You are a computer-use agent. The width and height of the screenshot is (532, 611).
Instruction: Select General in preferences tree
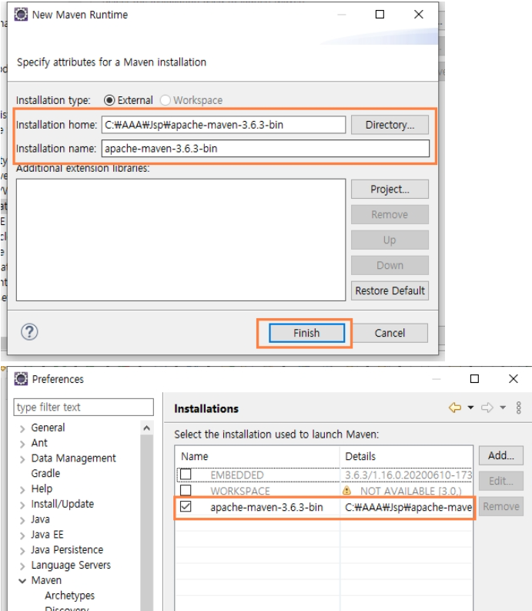click(x=48, y=428)
